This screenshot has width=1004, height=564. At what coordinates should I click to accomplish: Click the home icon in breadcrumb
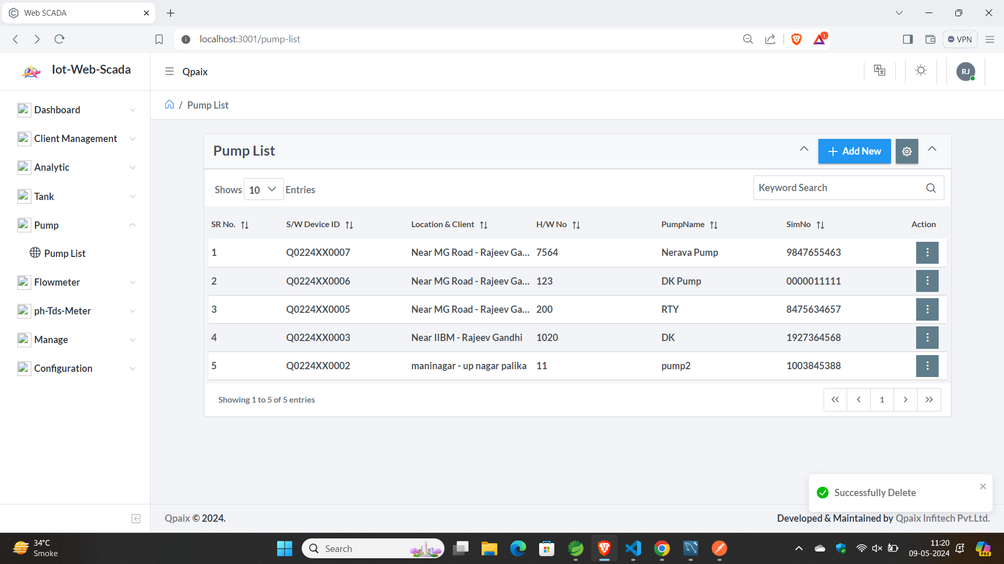click(x=169, y=104)
